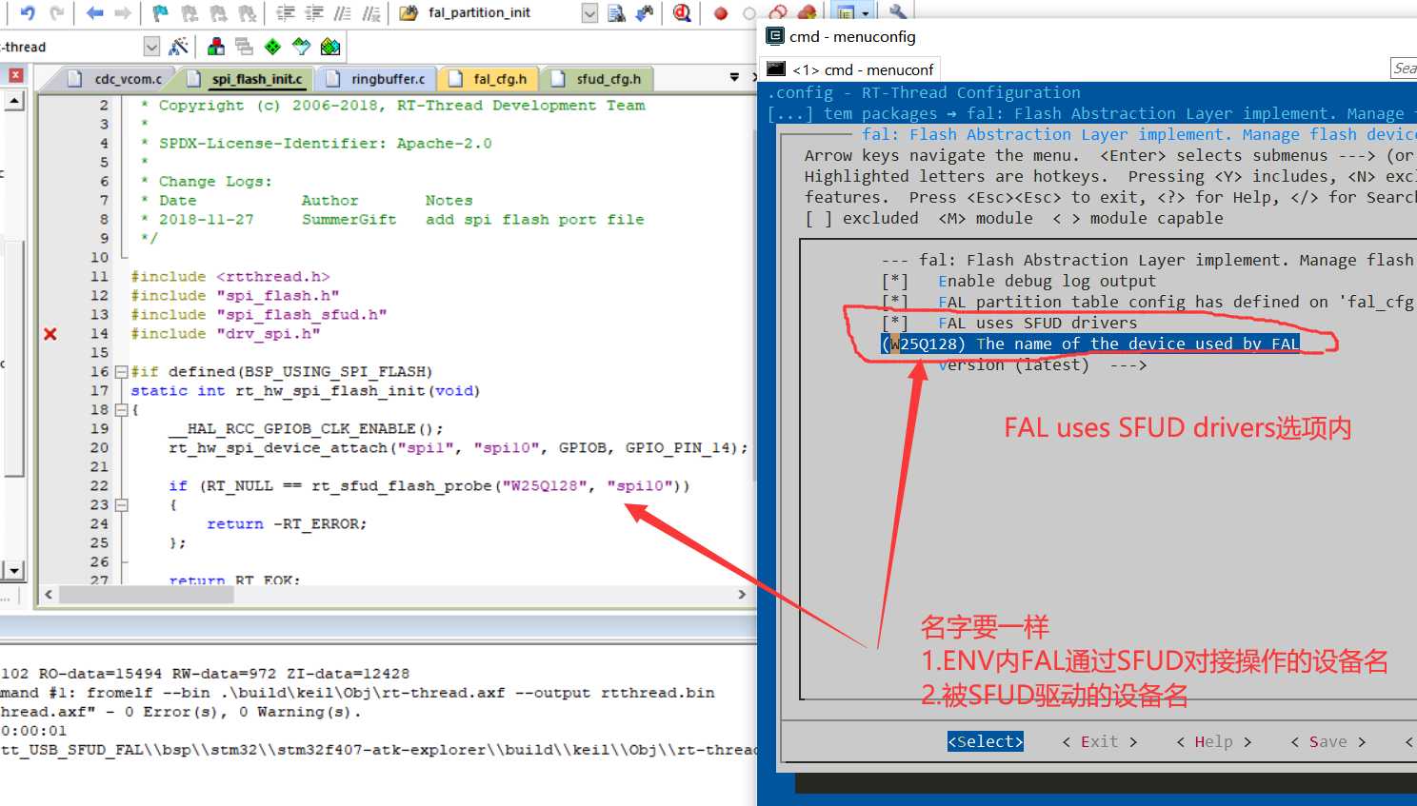1417x806 pixels.
Task: Open the editor tab list dropdown arrow
Action: [734, 78]
